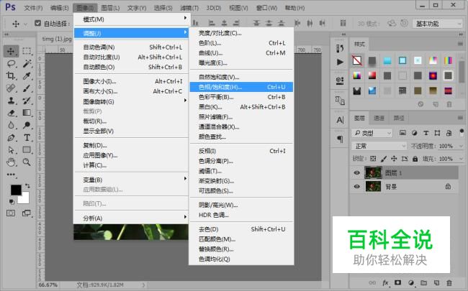Select the Pen tool
Image resolution: width=468 pixels, height=291 pixels.
pos(11,138)
